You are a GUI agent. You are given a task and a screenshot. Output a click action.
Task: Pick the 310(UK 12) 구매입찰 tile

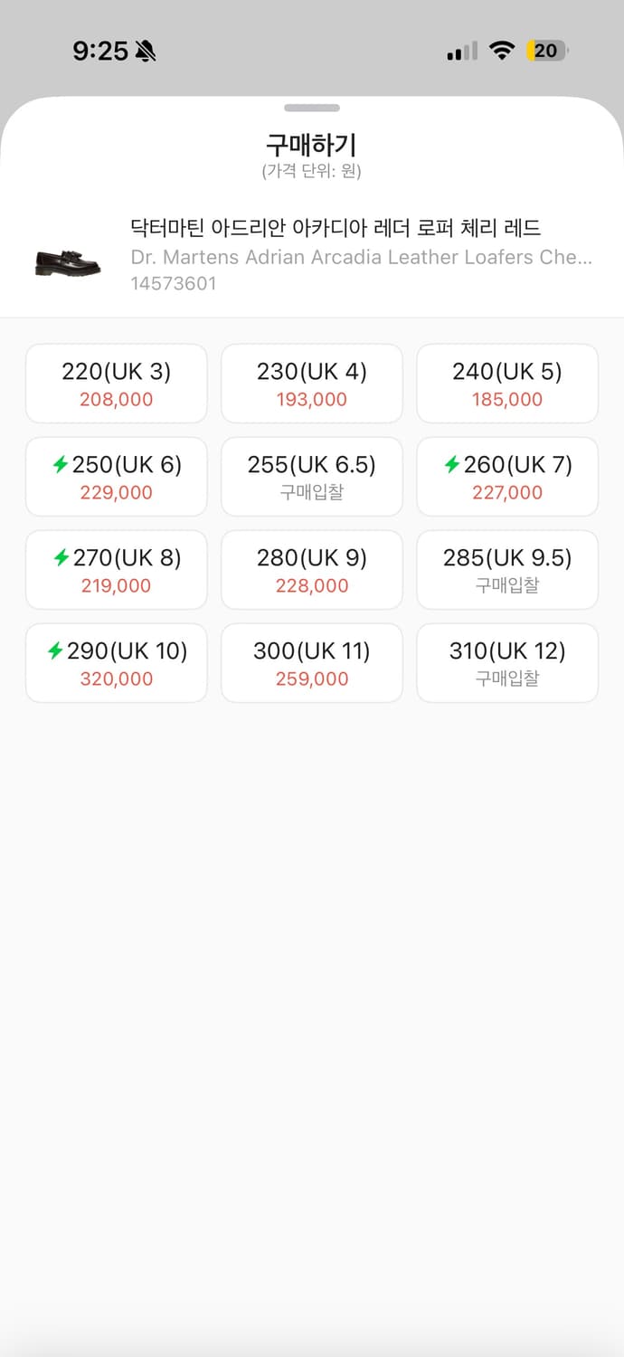coord(507,662)
